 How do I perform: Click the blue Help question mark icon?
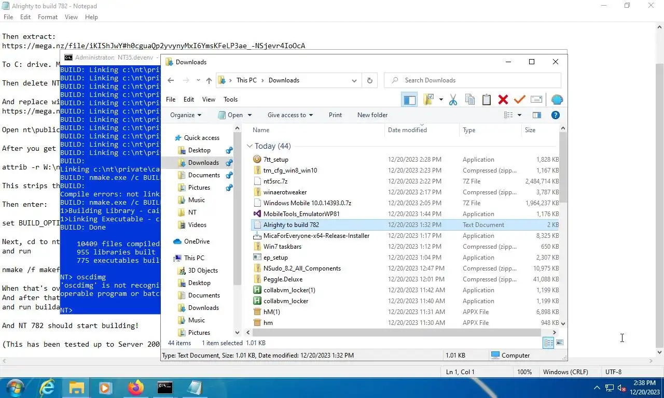555,115
